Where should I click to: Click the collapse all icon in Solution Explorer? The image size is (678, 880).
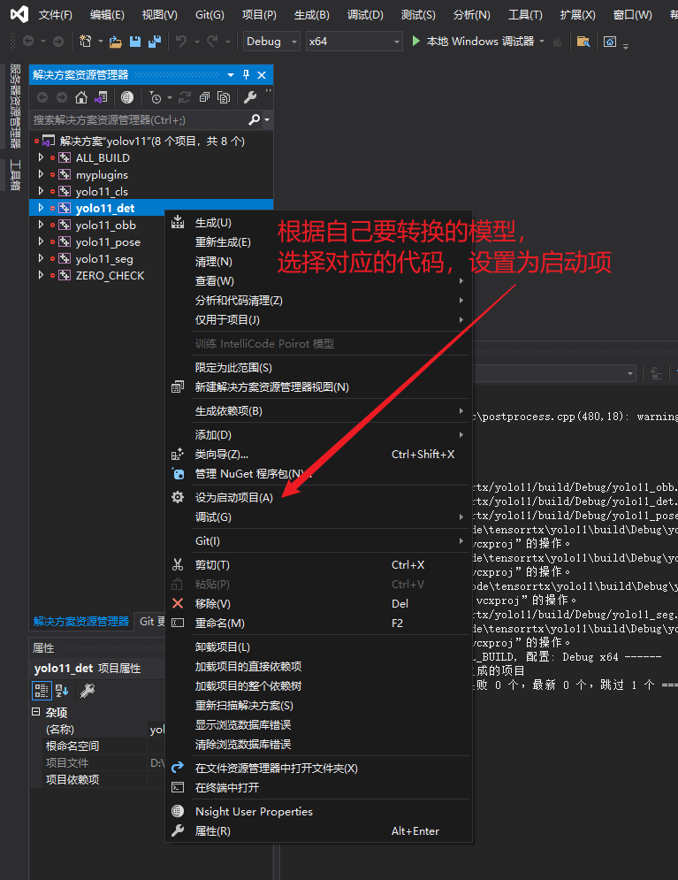pyautogui.click(x=205, y=97)
